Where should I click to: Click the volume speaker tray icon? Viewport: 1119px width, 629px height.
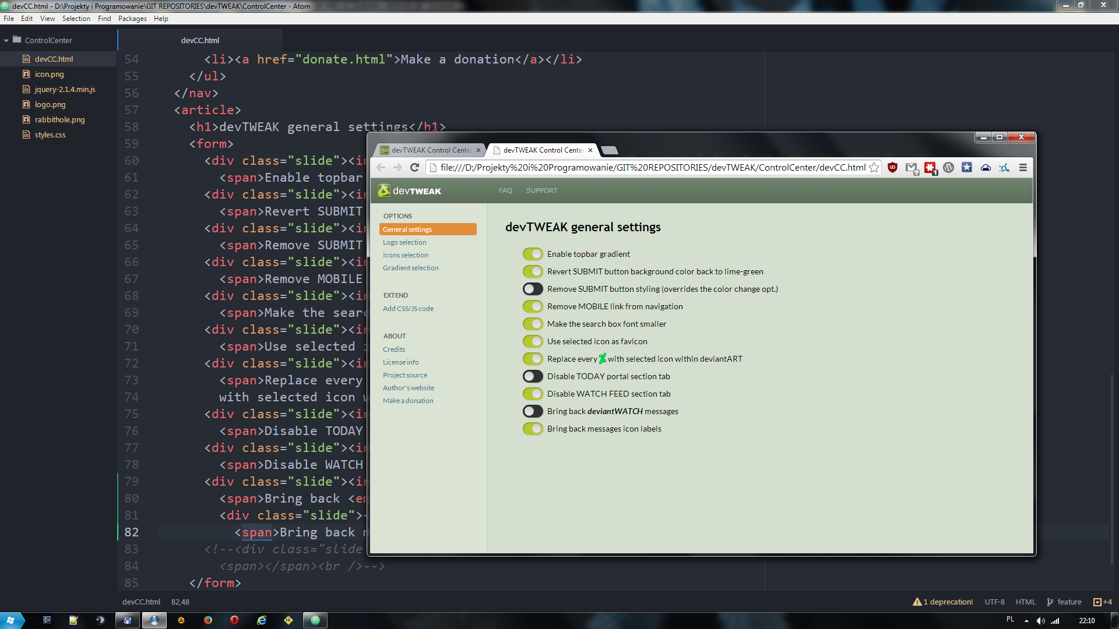tap(1040, 621)
